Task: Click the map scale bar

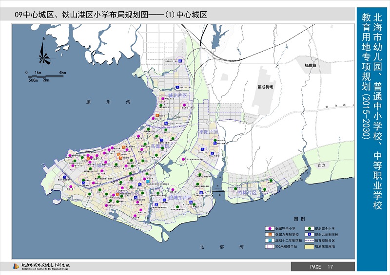Action: pos(46,75)
